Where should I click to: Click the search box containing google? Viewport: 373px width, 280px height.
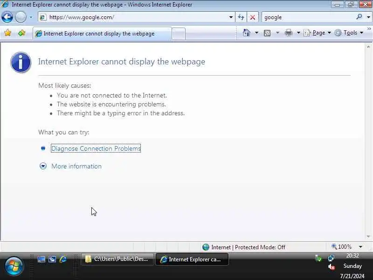click(309, 17)
